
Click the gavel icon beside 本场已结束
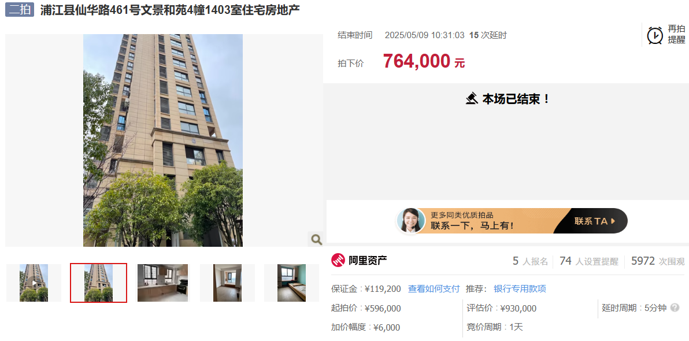pos(472,98)
